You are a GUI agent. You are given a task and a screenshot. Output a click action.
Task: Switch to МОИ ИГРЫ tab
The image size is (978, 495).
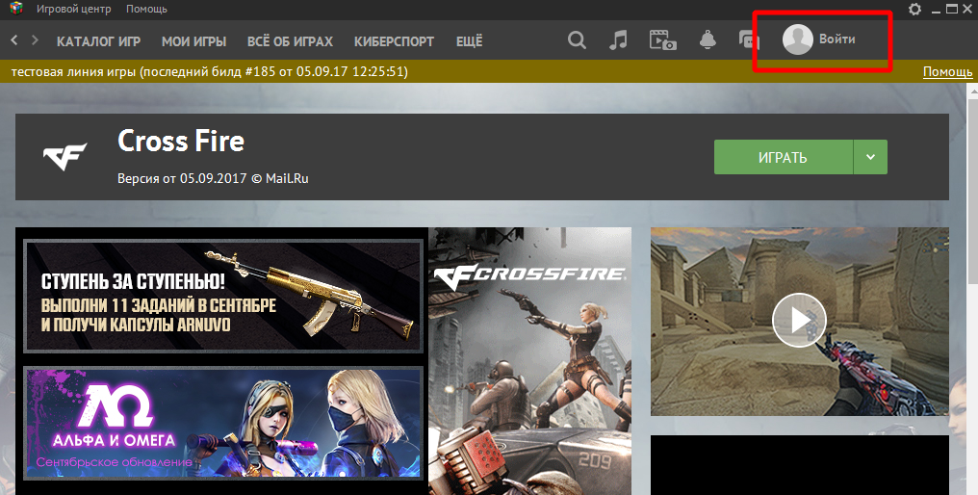(x=194, y=41)
